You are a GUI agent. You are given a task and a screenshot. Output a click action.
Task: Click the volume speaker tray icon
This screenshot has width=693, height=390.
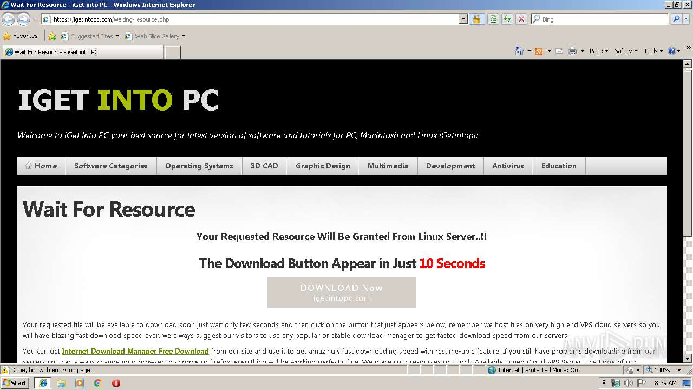tap(629, 383)
